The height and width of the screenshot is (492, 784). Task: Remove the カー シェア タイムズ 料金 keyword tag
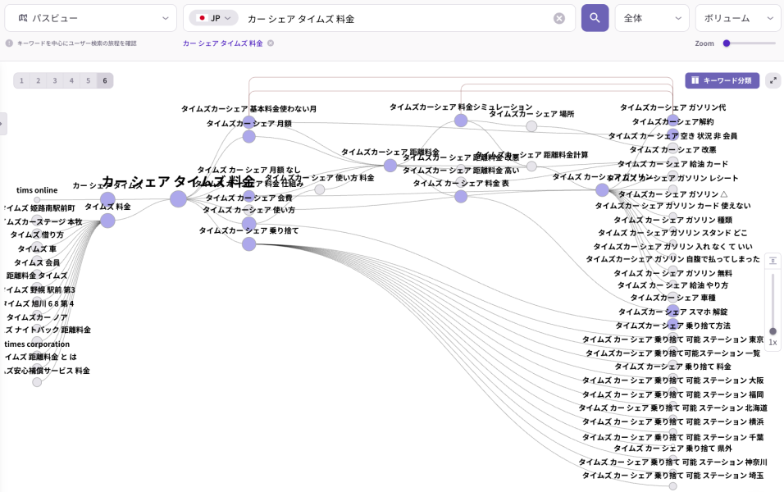pos(271,43)
